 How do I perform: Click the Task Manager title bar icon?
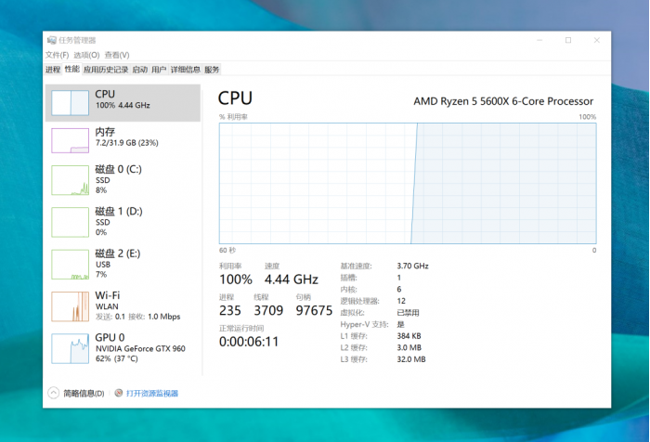point(51,40)
